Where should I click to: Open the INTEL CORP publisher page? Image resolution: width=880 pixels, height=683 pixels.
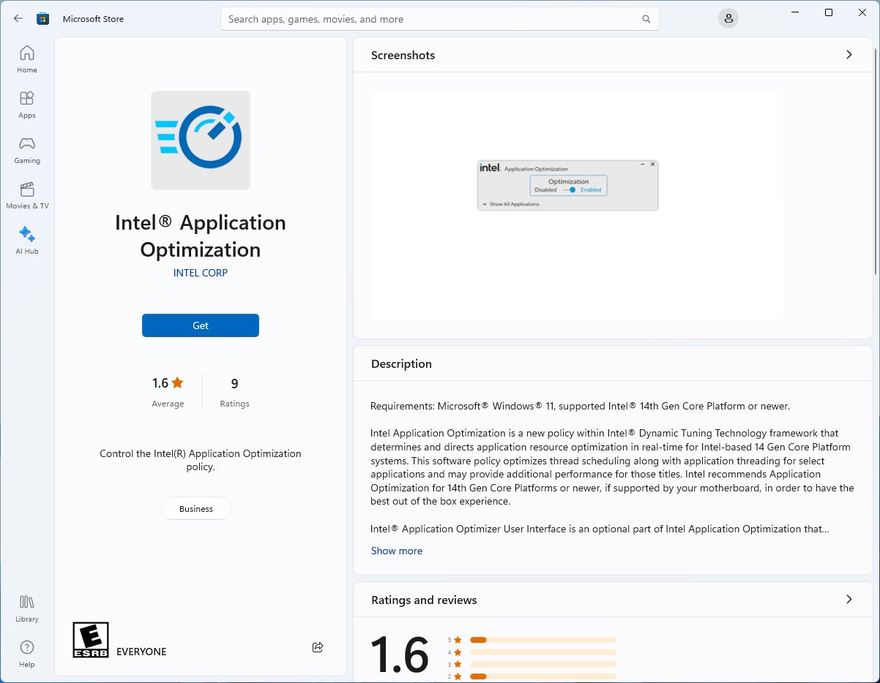coord(200,272)
